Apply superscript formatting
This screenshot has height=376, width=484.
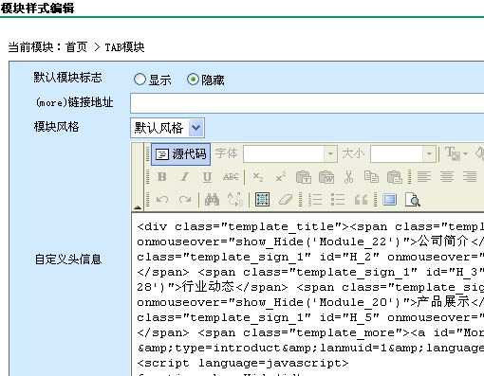pos(281,177)
